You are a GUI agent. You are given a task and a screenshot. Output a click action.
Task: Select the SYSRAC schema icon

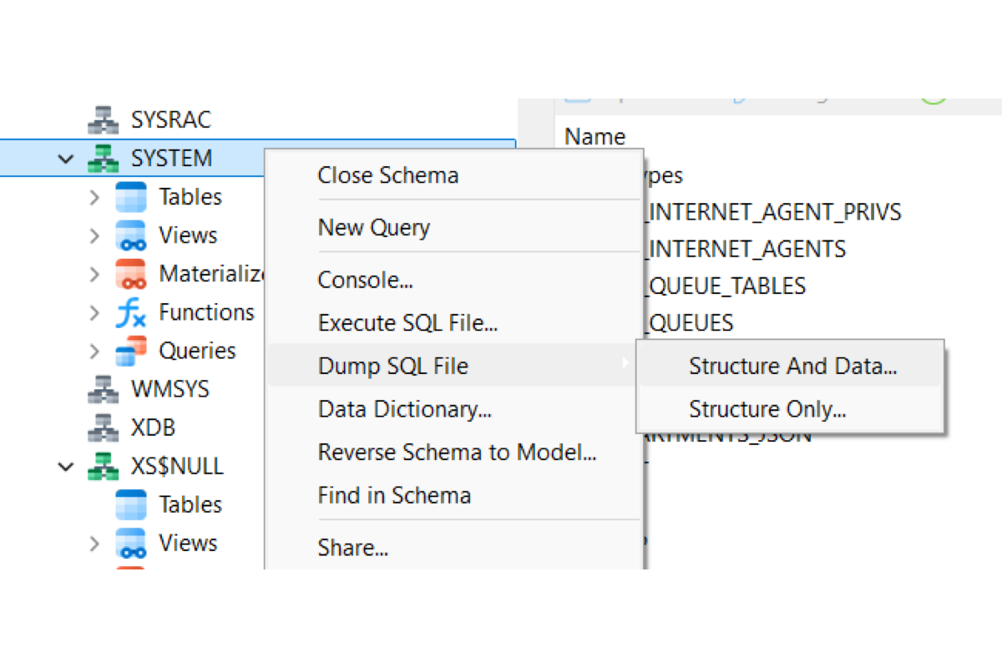(104, 120)
